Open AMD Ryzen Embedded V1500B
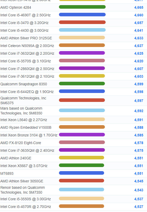The width and height of the screenshot is (147, 212). [x=26, y=127]
